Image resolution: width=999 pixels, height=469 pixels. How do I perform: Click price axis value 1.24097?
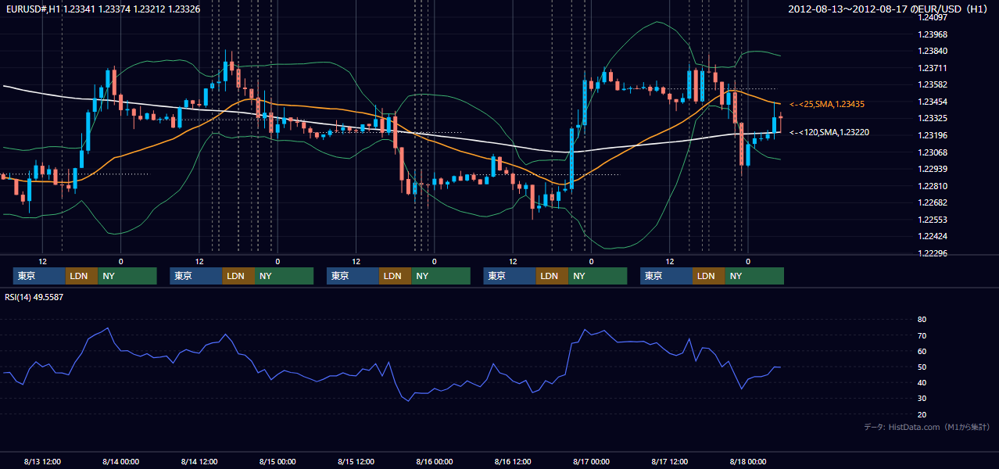[x=933, y=17]
